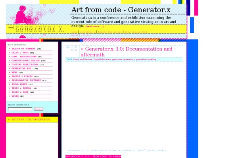This screenshot has width=238, height=158.
Task: Click the Search button
Action: 38,109
